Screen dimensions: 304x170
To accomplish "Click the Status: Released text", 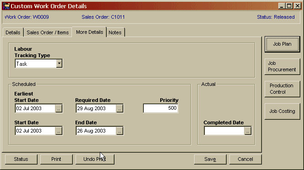I will 276,17.
